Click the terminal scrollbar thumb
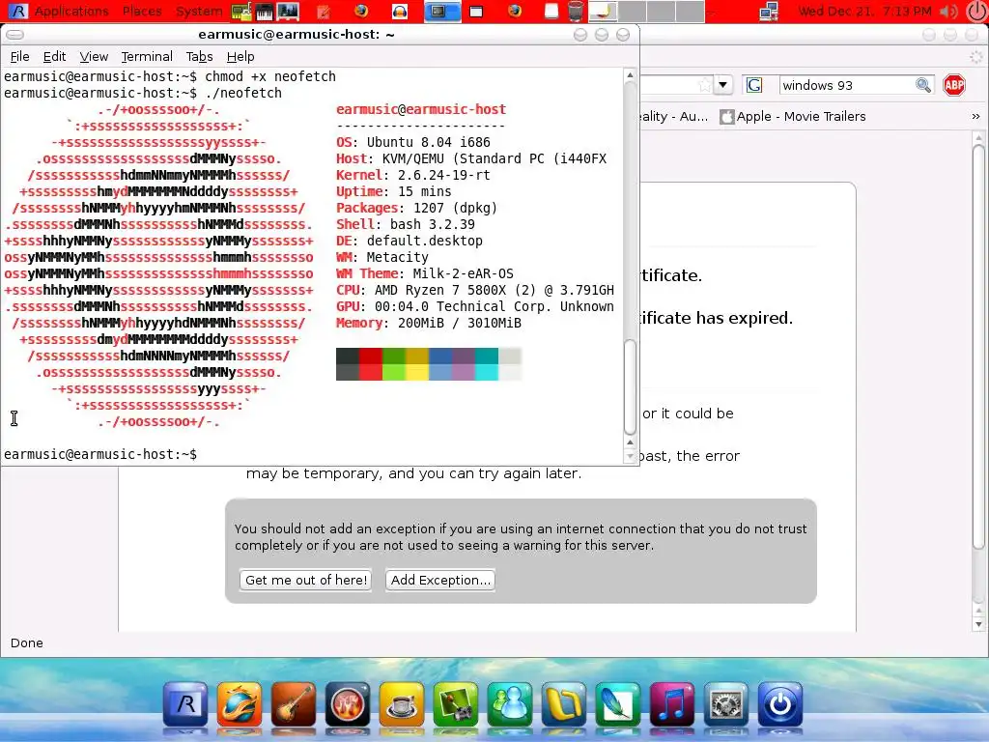 pyautogui.click(x=630, y=387)
